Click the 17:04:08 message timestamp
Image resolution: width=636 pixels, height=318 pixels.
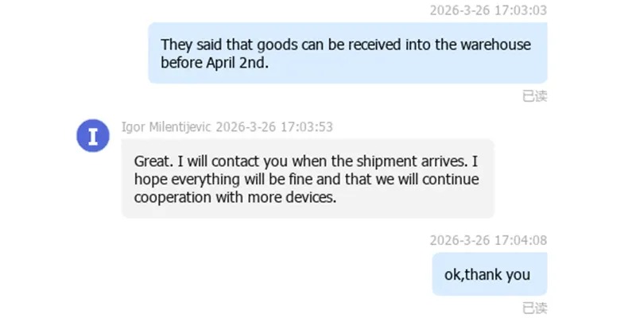[488, 240]
